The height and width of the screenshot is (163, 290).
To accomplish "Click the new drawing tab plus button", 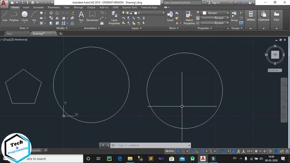I will (60, 34).
